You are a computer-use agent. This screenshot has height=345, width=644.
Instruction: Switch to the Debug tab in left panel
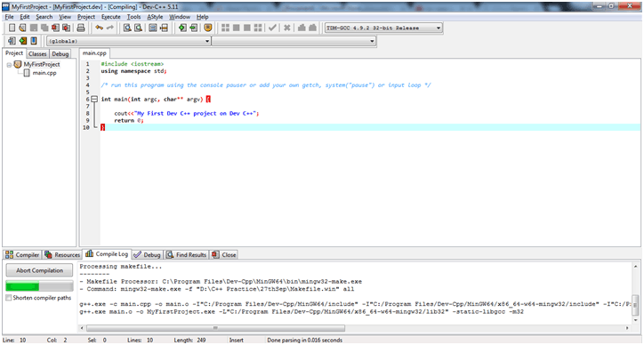pos(60,54)
